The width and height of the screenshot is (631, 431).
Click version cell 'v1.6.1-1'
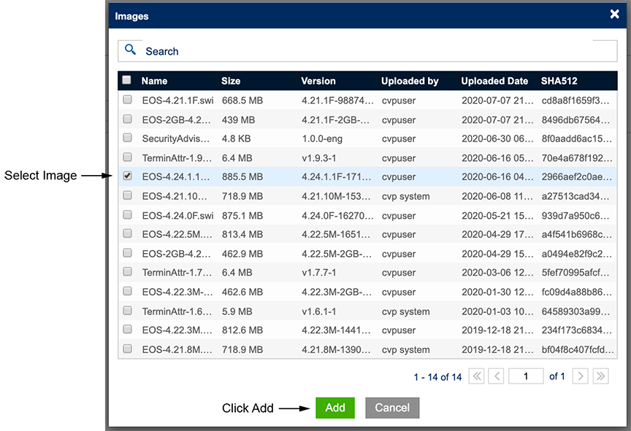pos(318,311)
